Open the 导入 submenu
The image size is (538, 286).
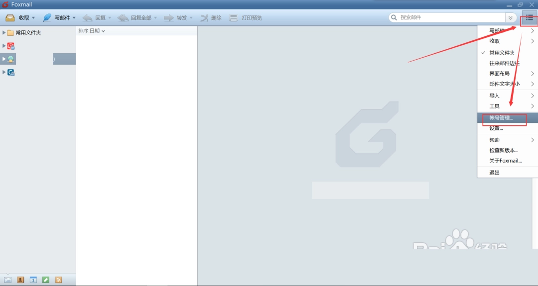point(508,95)
